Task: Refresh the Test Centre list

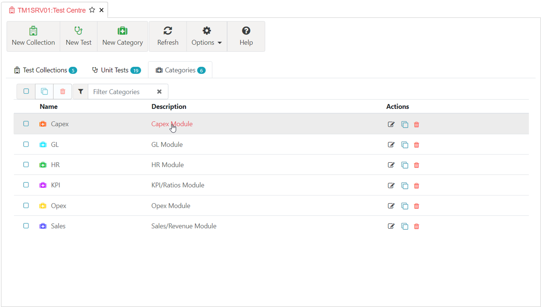Action: [x=168, y=36]
